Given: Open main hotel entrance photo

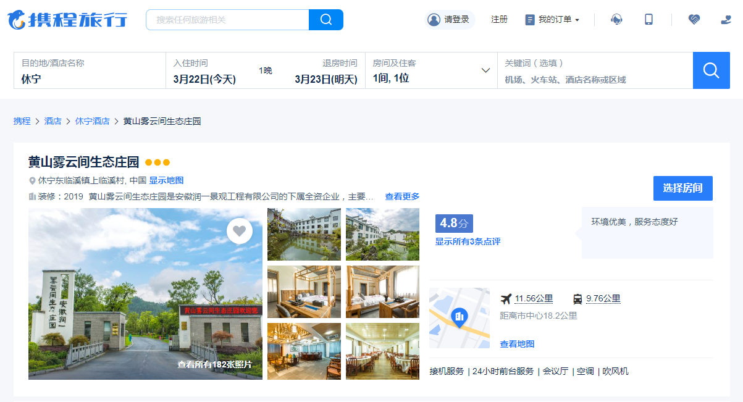Looking at the screenshot, I should 145,293.
